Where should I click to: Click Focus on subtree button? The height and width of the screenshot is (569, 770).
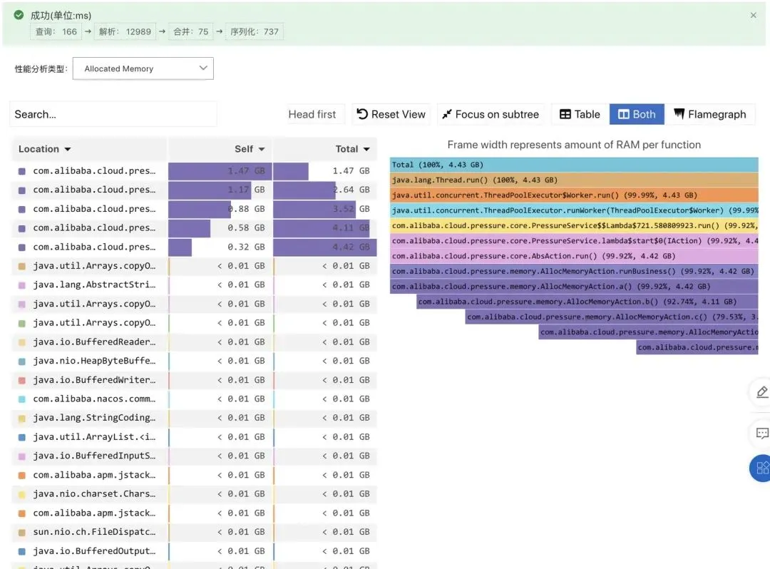click(x=491, y=114)
